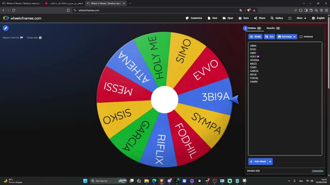This screenshot has width=330, height=185.
Task: Shuffle the wheel entries
Action: coord(255,37)
